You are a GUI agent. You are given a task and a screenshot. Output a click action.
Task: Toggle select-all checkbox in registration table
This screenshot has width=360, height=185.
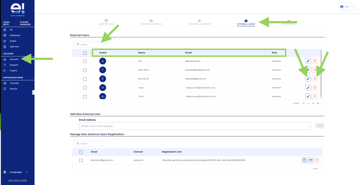tap(81, 152)
